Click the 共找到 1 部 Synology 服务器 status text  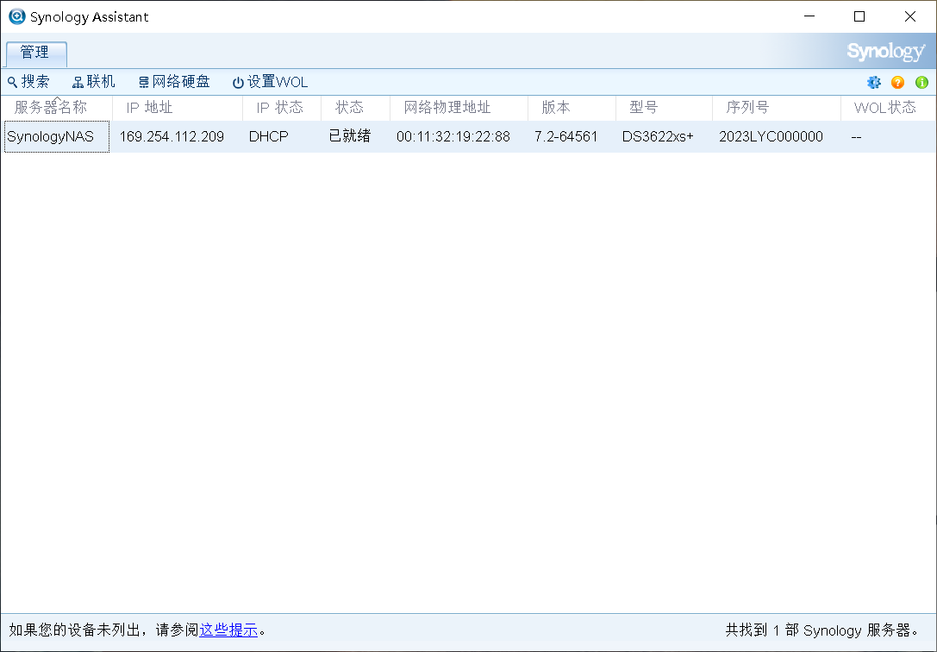tap(823, 630)
